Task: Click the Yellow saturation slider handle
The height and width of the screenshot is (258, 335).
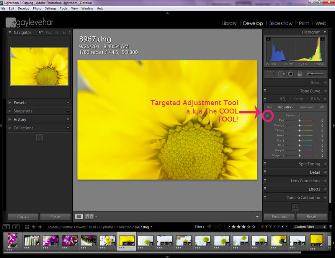Action: [x=299, y=130]
